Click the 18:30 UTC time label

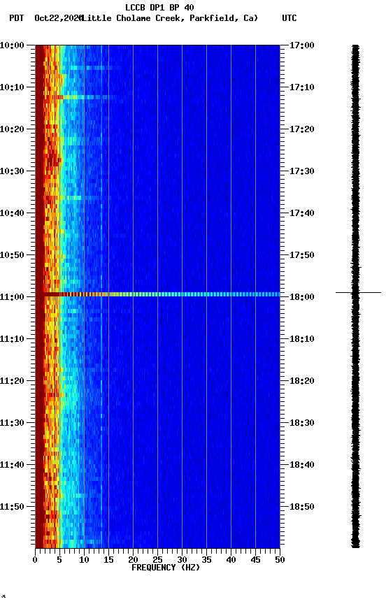point(302,424)
